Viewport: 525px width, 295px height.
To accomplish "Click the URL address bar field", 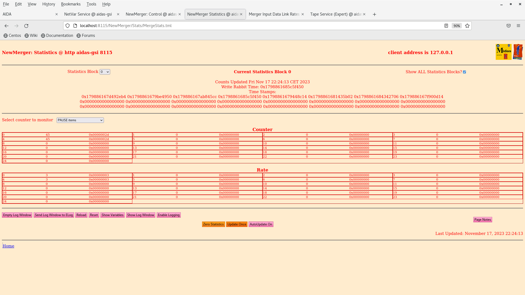I will point(246,26).
